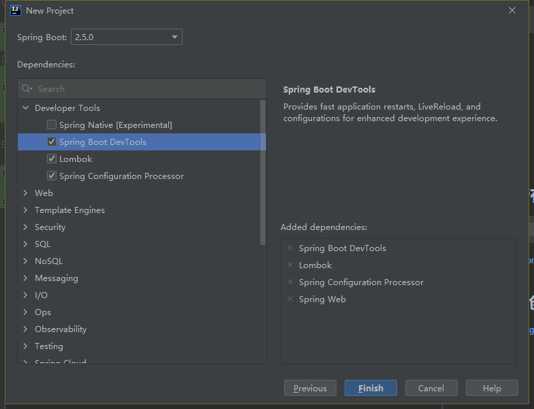Viewport: 534px width, 409px height.
Task: Expand the SQL dependency group
Action: coord(26,244)
